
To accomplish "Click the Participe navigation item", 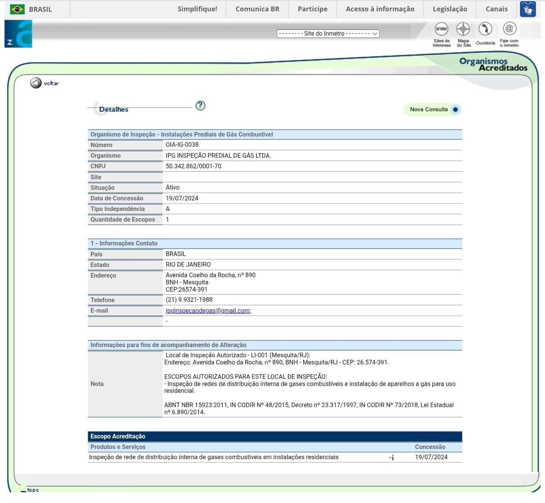I will point(312,9).
